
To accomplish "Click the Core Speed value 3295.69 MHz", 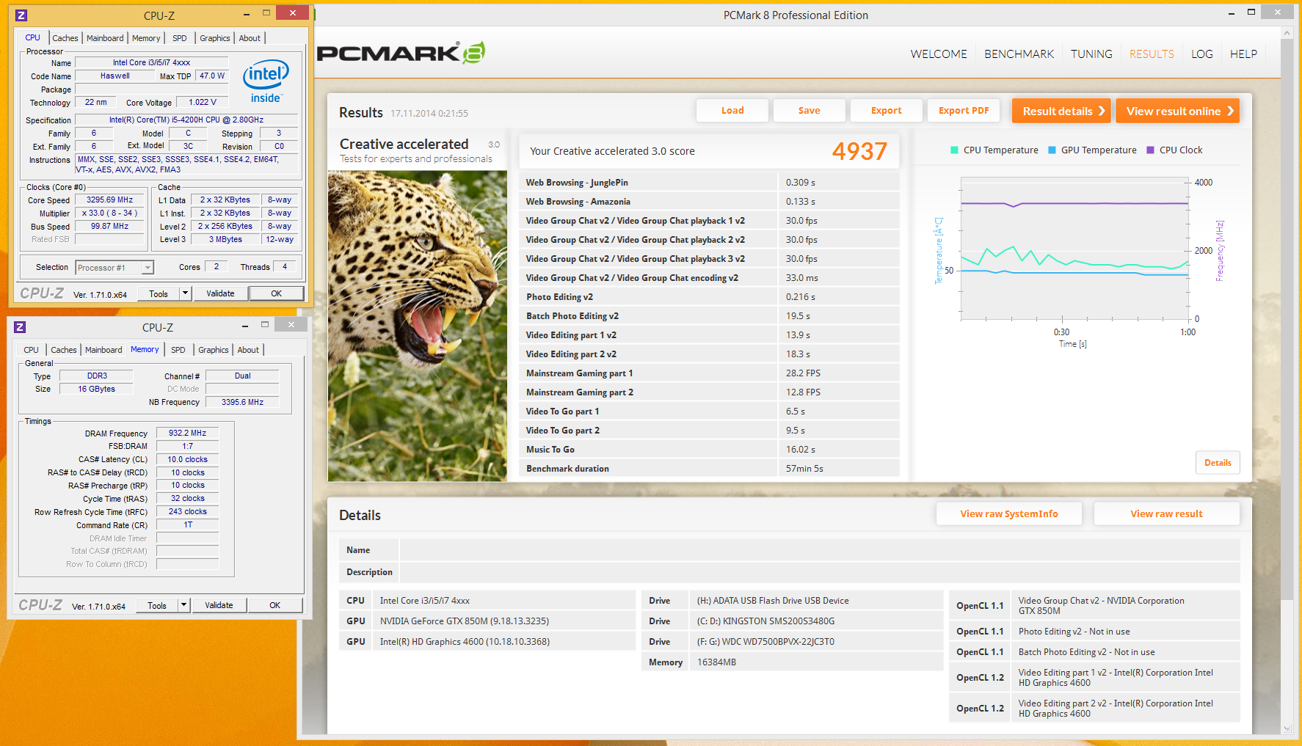I will click(x=110, y=200).
